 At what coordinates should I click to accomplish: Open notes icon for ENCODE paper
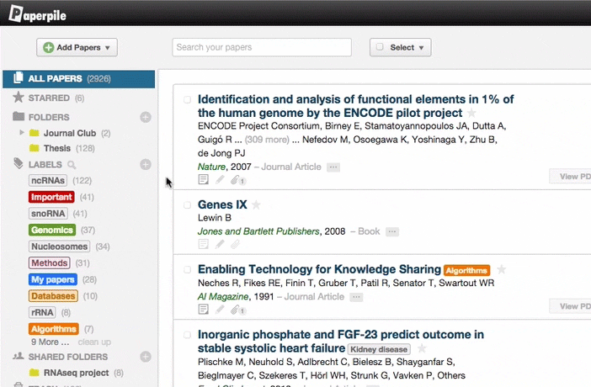coord(203,179)
